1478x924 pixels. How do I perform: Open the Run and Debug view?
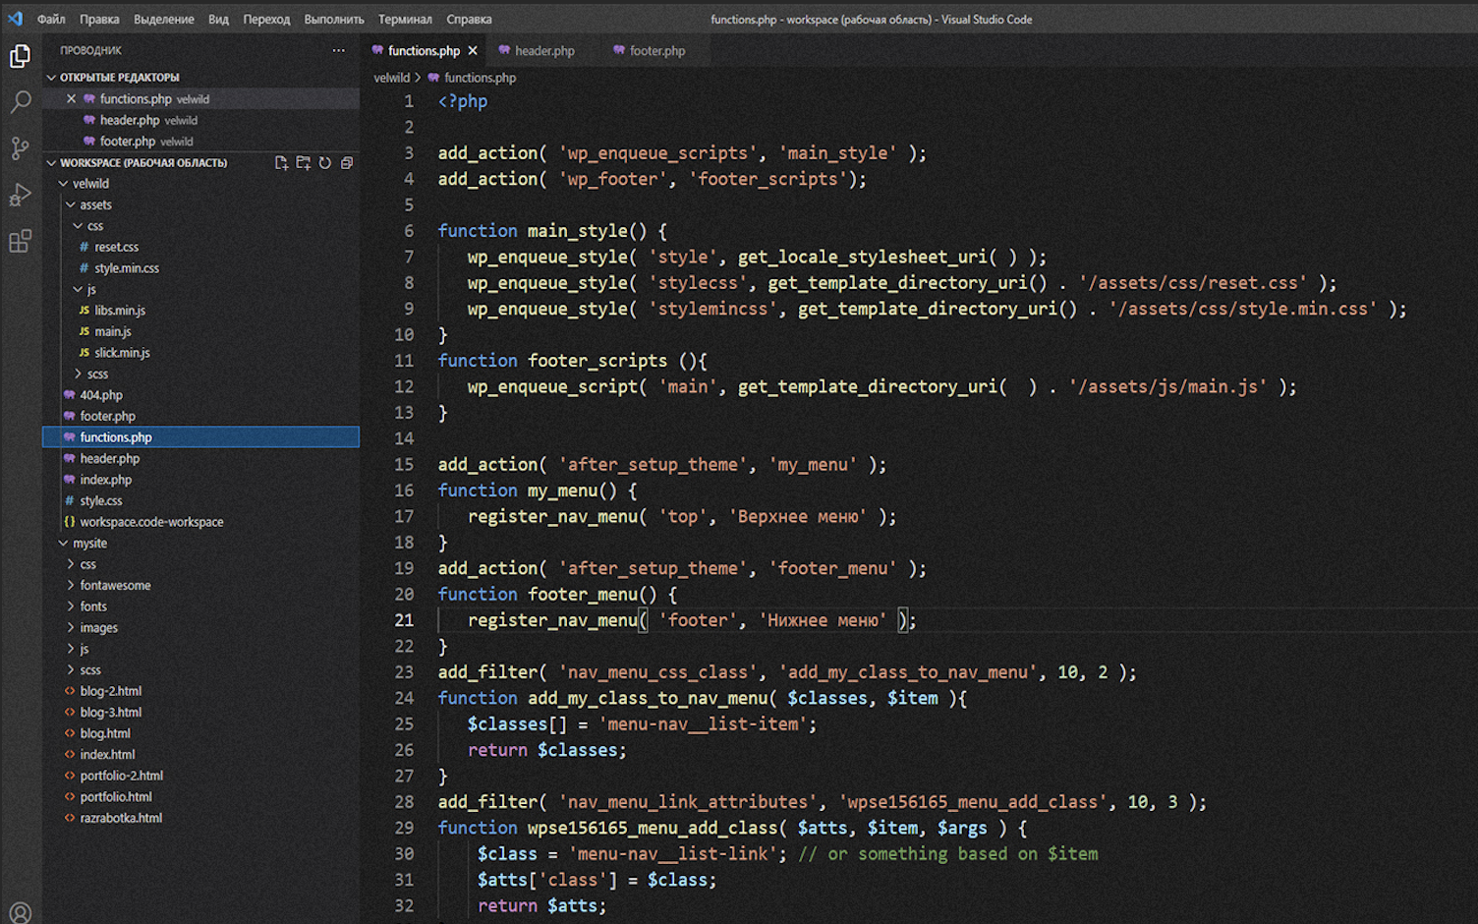[20, 195]
